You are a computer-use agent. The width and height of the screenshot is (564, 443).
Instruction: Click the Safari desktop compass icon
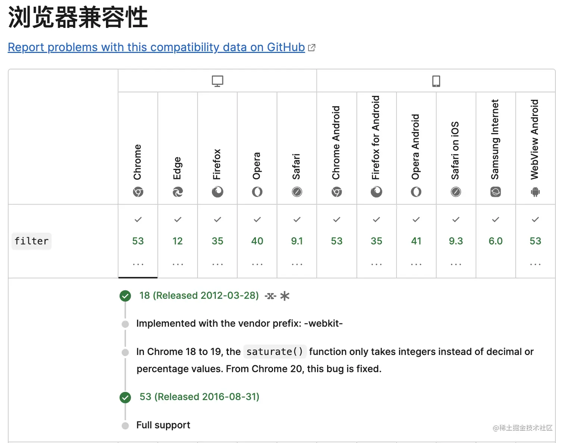(x=297, y=192)
